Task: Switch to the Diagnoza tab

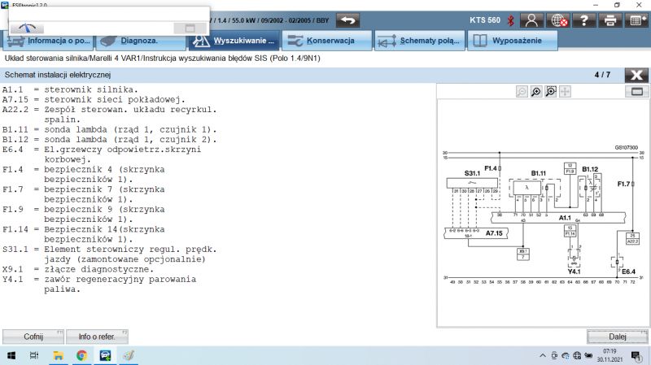Action: pyautogui.click(x=142, y=41)
